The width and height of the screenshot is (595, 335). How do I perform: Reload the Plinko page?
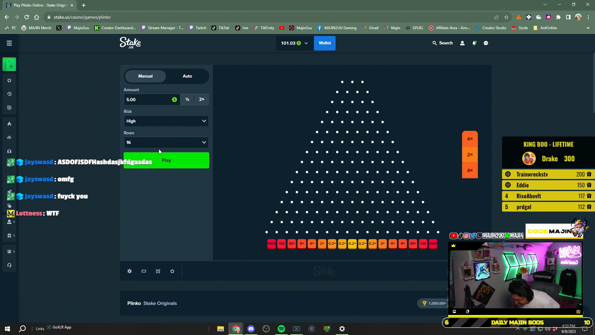click(x=27, y=17)
